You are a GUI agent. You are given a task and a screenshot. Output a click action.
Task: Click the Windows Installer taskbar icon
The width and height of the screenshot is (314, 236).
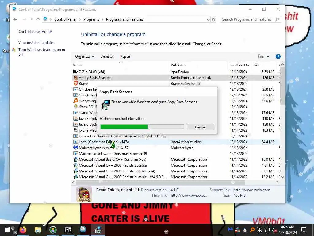pos(98,230)
